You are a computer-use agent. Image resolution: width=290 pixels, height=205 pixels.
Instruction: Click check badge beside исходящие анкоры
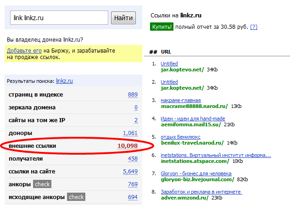[76, 197]
